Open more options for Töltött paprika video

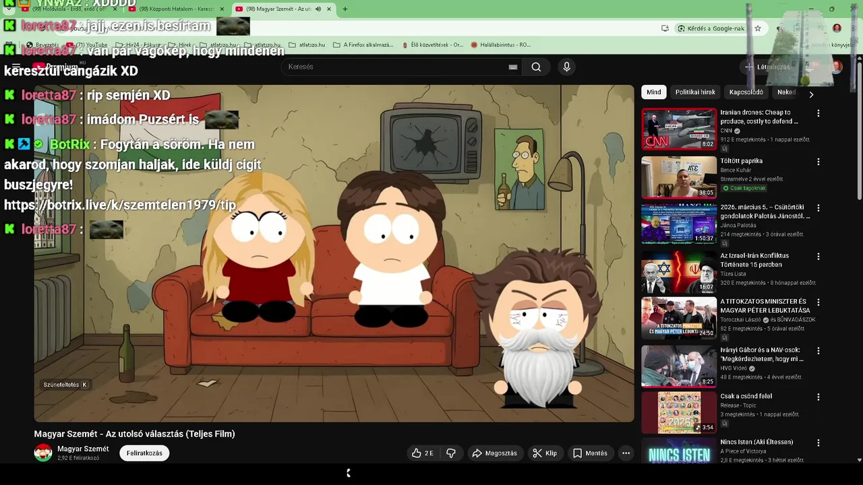(819, 162)
